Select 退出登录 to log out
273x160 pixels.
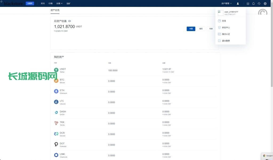click(226, 41)
